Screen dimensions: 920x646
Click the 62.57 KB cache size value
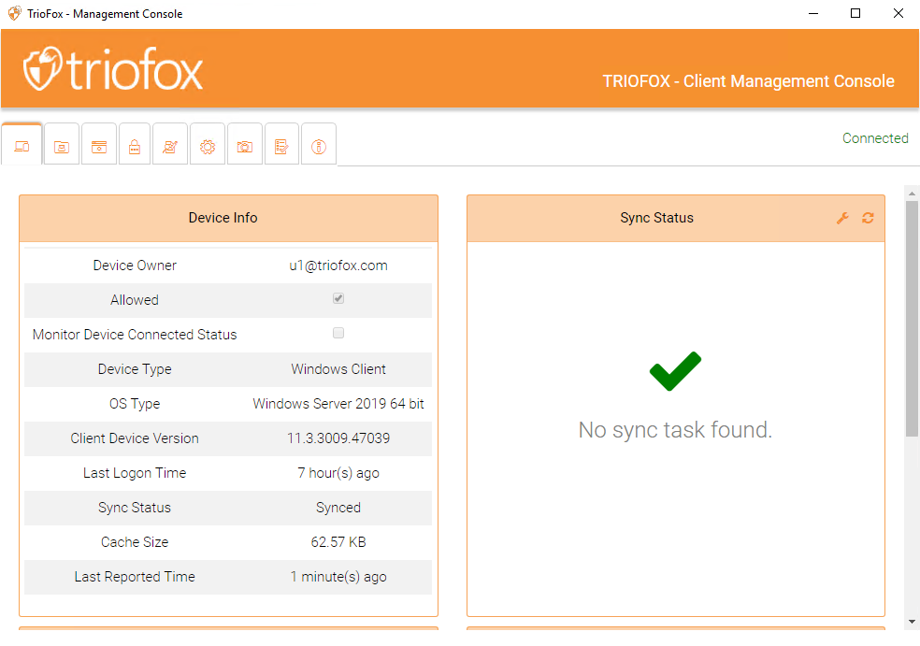(338, 542)
